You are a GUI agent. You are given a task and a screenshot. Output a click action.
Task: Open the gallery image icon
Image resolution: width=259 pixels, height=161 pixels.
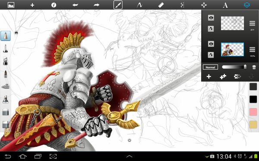[x=11, y=5]
